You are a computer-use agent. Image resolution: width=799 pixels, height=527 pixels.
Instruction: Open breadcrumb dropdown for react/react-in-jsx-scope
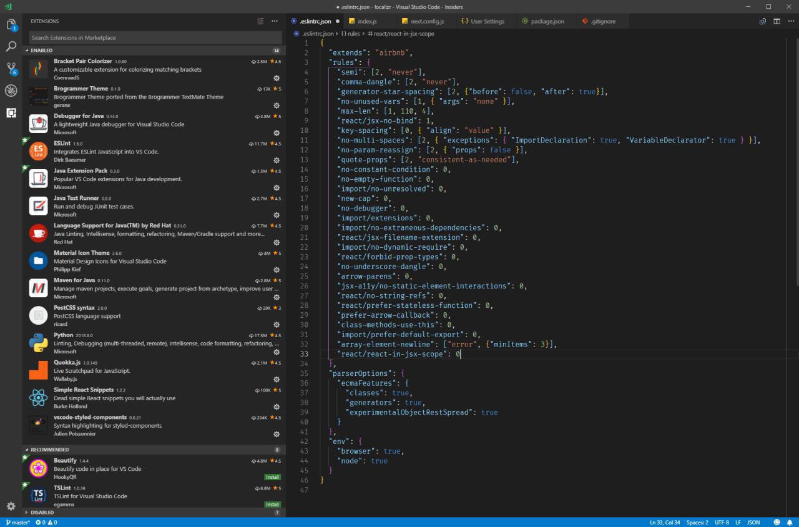coord(401,34)
